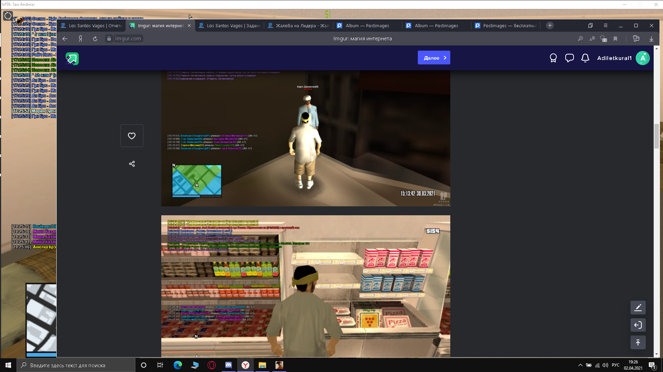The image size is (663, 372).
Task: Click the Далее button
Action: click(434, 58)
